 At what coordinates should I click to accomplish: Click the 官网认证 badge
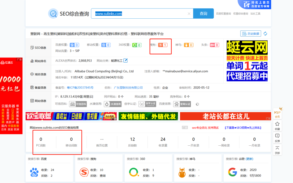click(182, 104)
